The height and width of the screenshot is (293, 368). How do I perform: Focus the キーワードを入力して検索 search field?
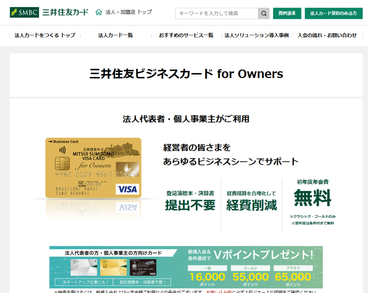point(217,13)
